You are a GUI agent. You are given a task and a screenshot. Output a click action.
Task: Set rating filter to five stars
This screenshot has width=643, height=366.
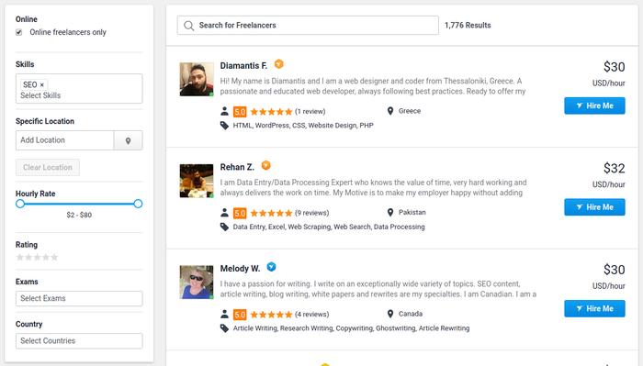click(54, 257)
